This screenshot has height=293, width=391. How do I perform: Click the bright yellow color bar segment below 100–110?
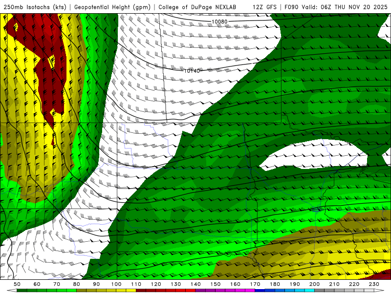click(131, 290)
